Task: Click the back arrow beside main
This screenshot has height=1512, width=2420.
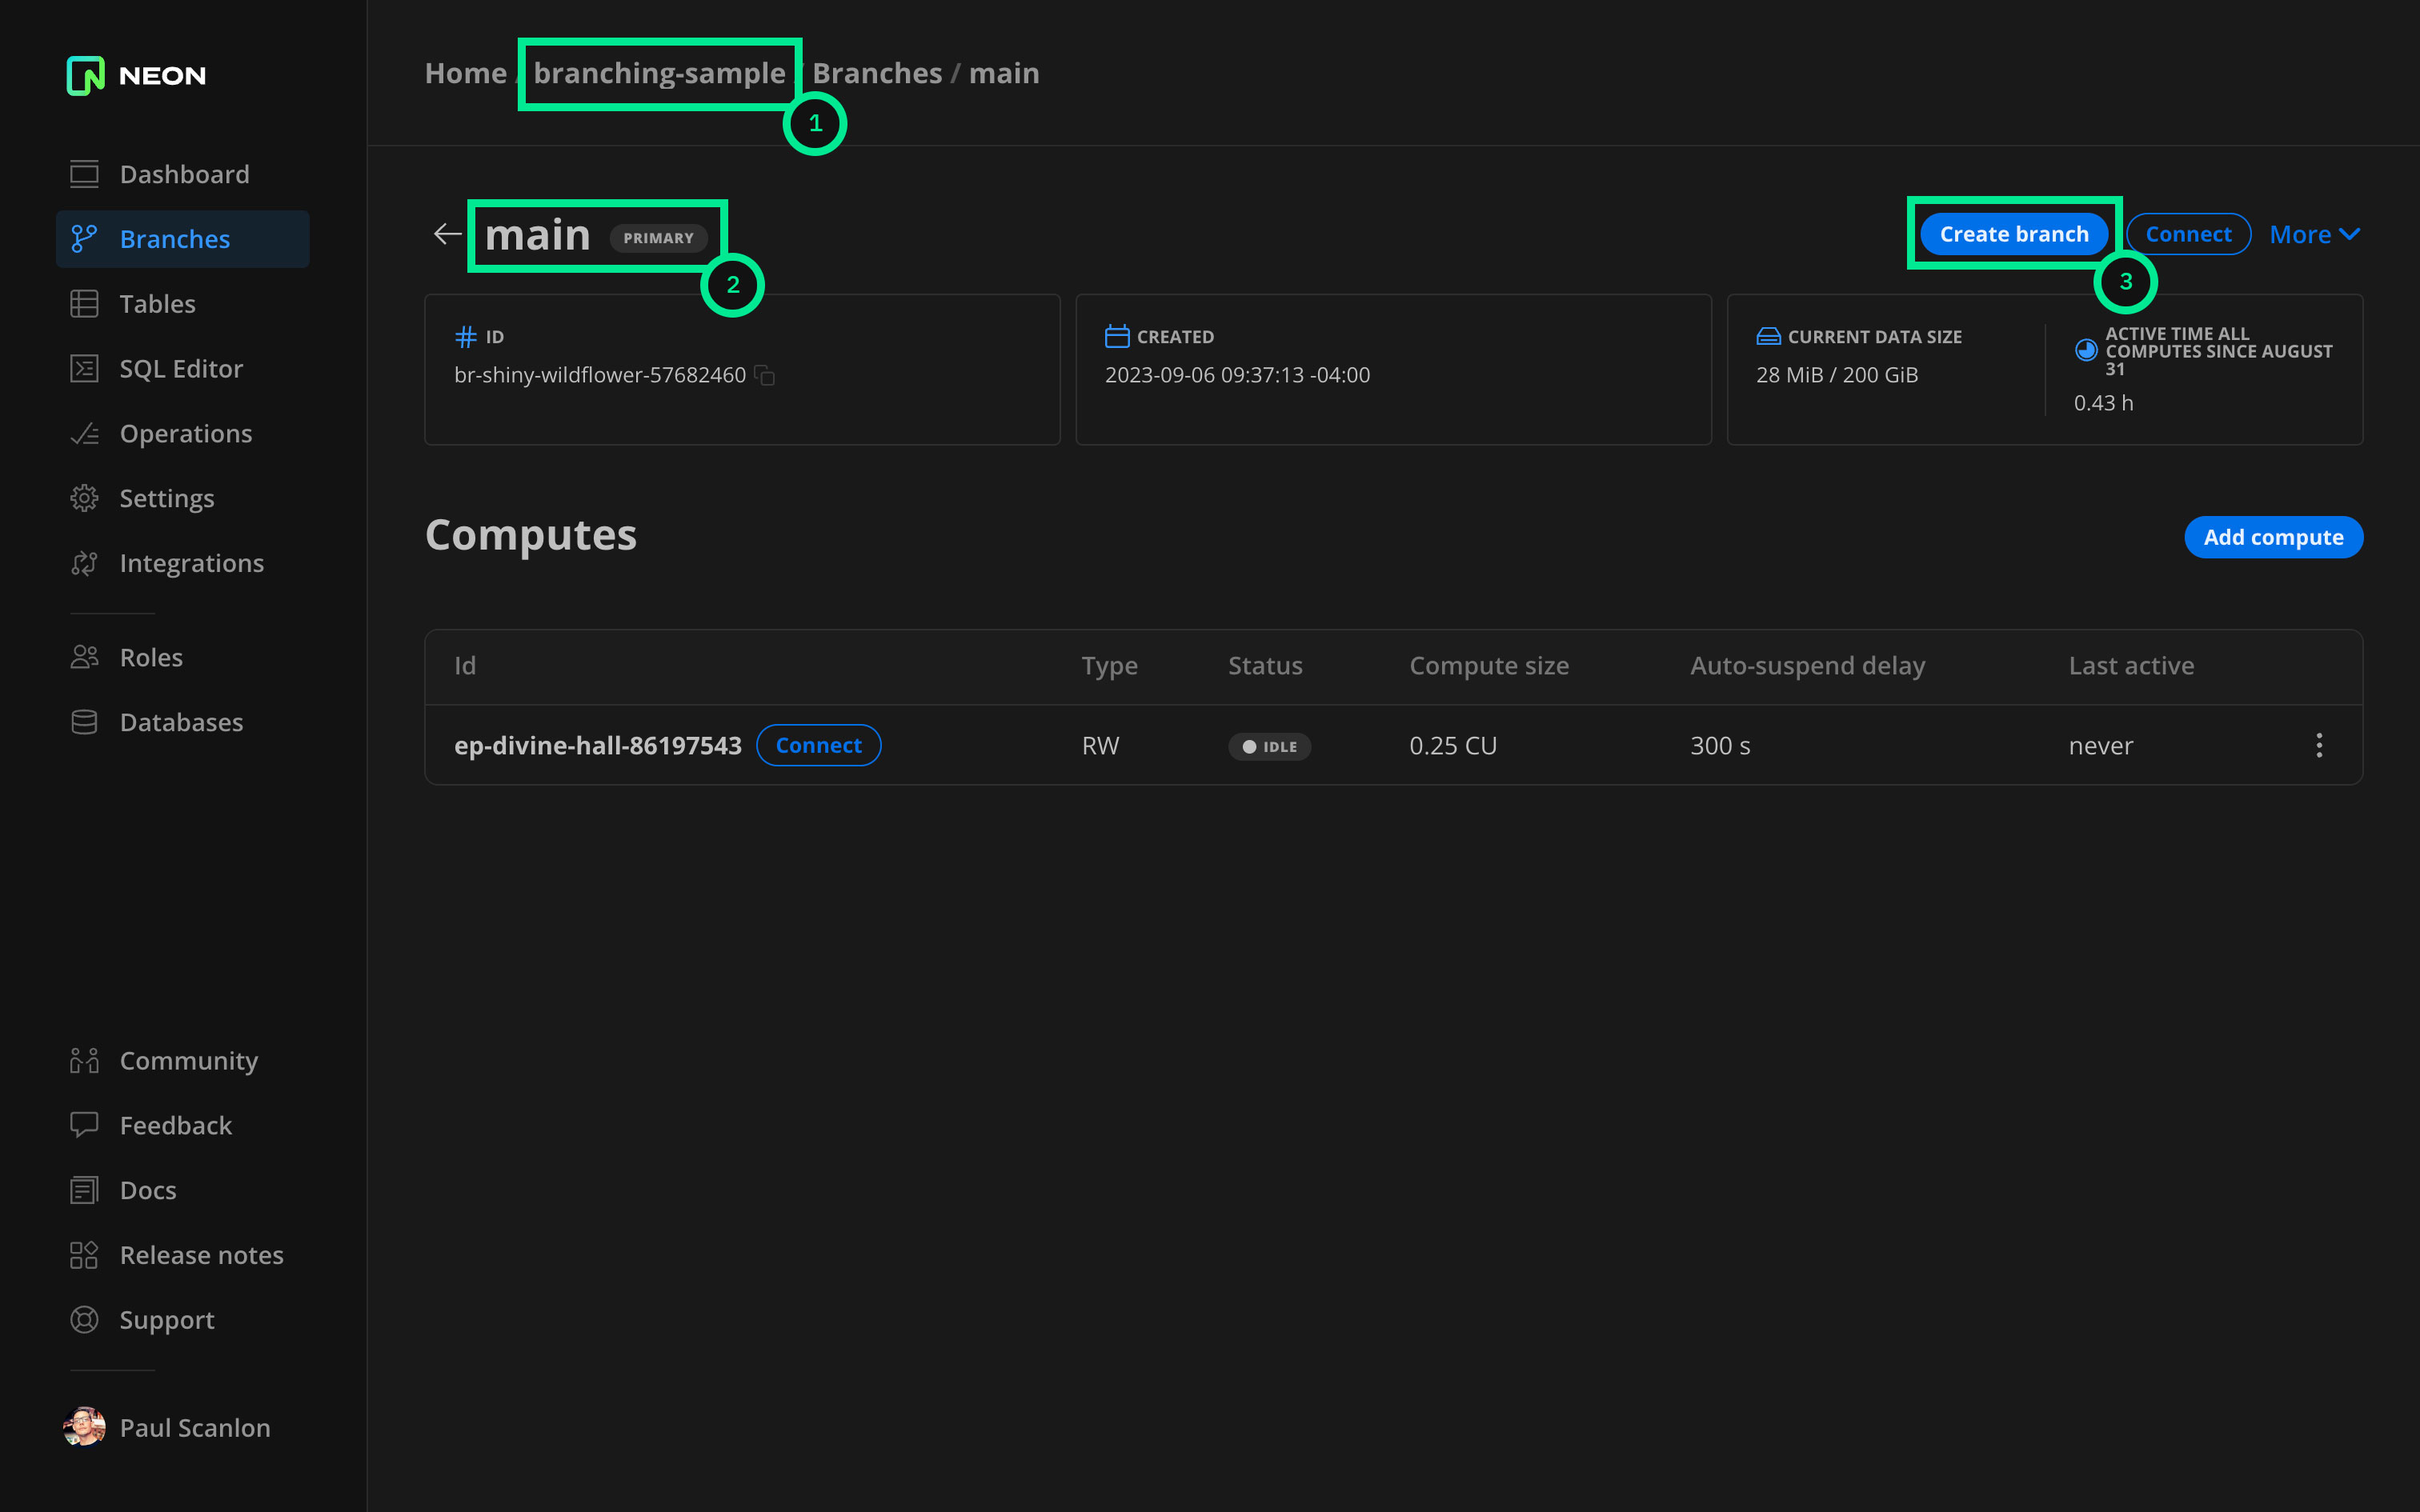Action: coord(447,234)
